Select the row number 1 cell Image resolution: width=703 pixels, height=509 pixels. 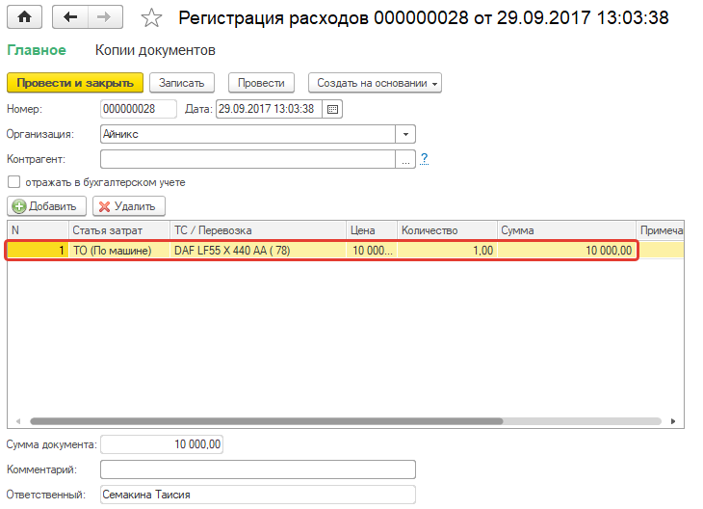(x=38, y=251)
